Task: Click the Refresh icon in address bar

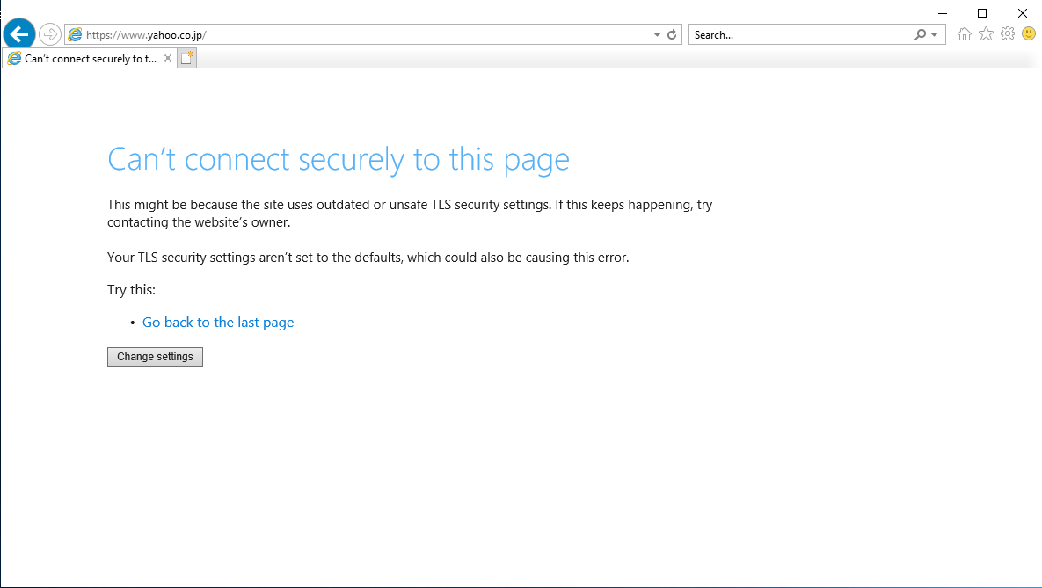Action: 672,35
